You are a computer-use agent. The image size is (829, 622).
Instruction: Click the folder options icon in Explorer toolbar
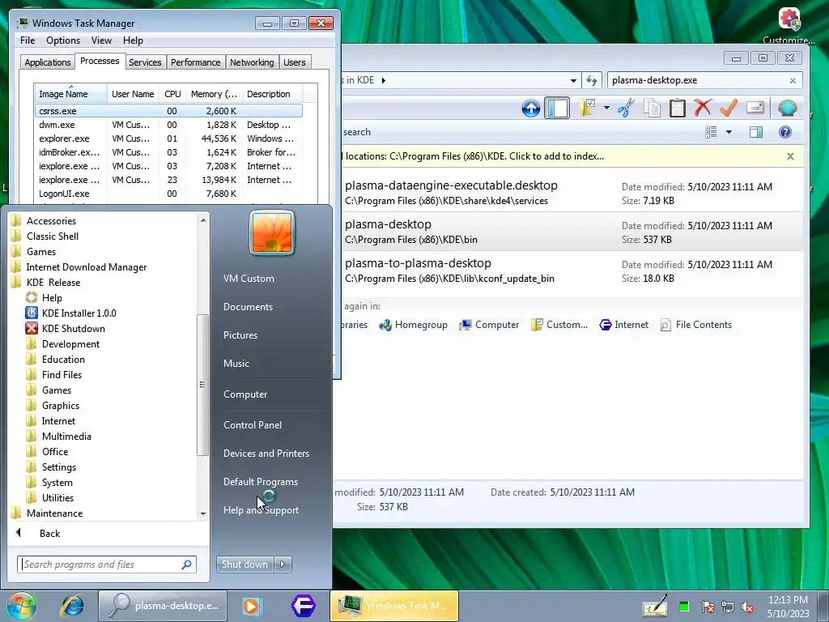(x=588, y=108)
